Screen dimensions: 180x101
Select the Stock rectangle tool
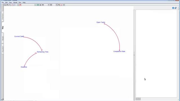click(x=5, y=5)
